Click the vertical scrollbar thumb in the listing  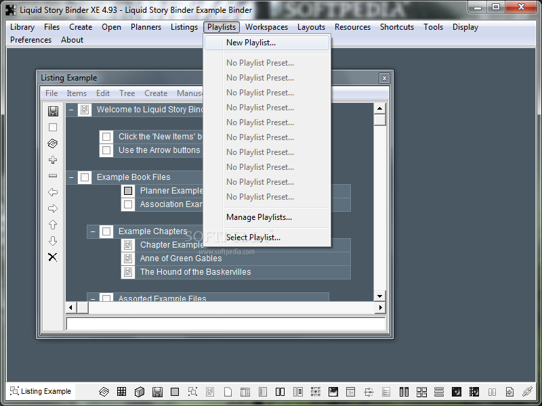[x=380, y=120]
